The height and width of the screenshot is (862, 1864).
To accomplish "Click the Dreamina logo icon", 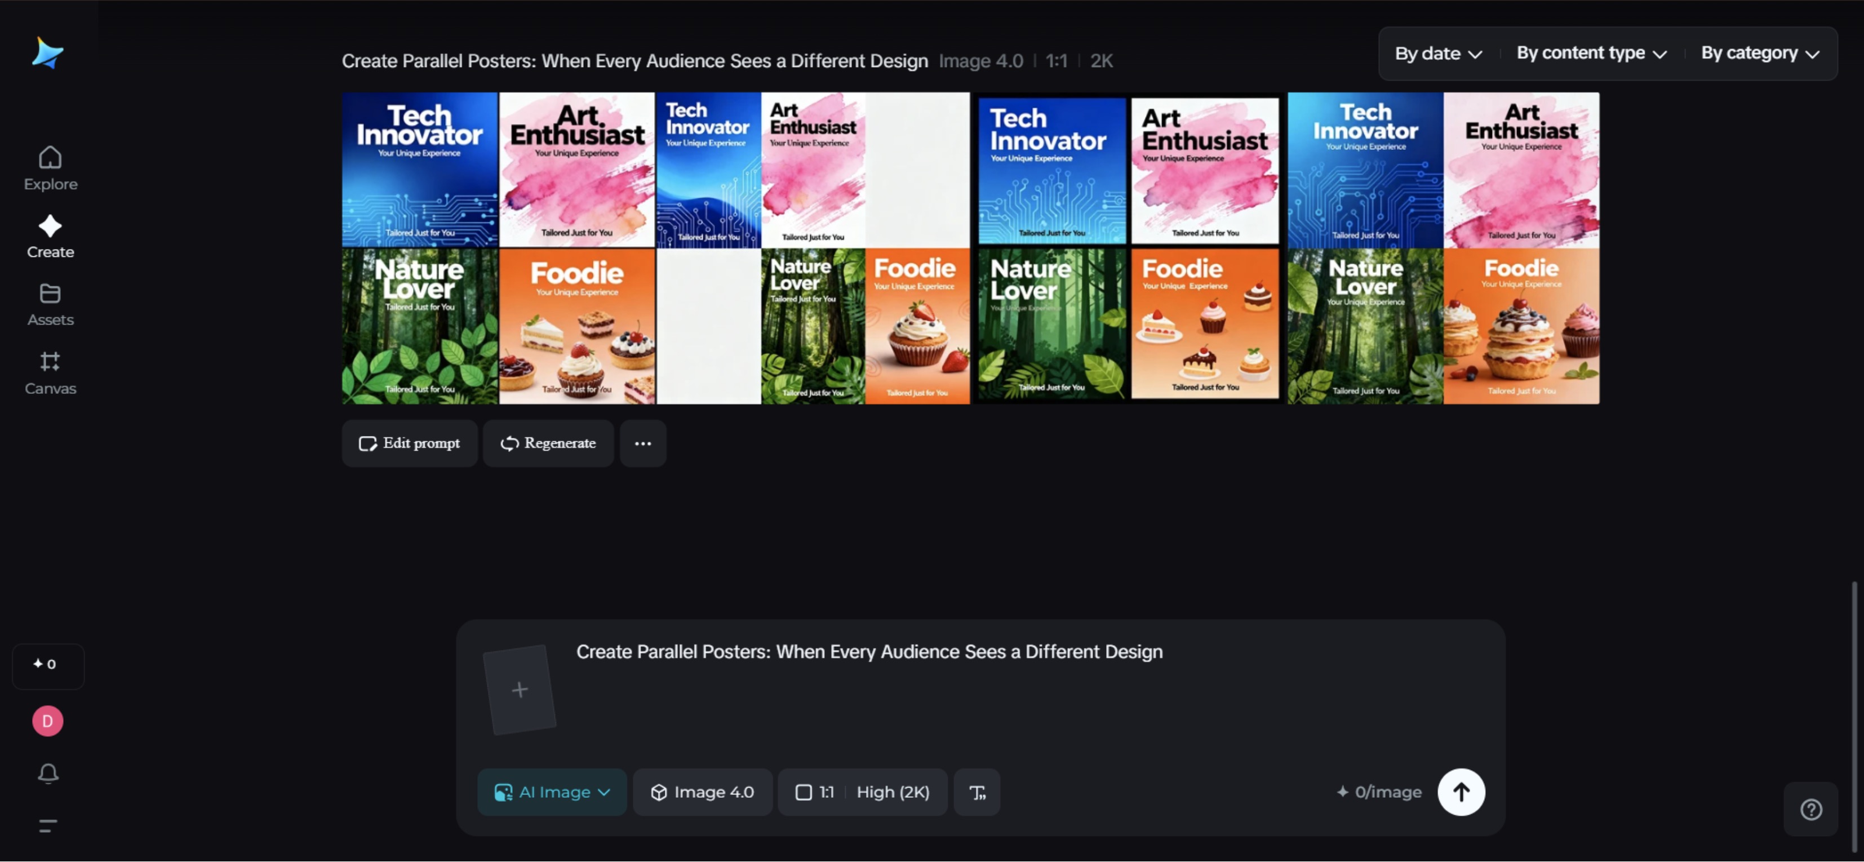I will point(48,54).
